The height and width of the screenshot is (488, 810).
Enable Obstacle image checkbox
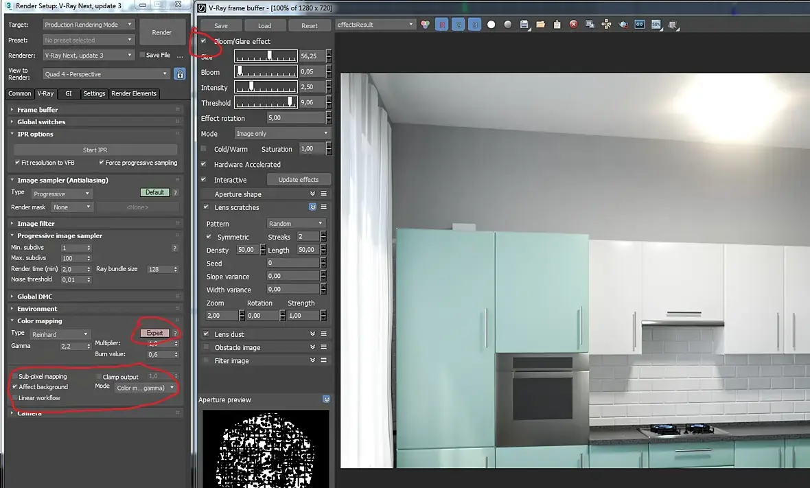[x=206, y=347]
